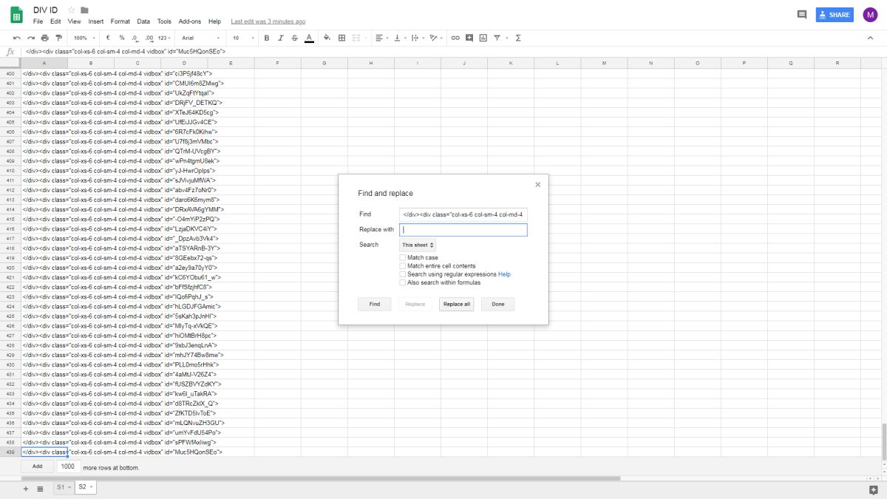
Task: Toggle bold formatting
Action: [267, 38]
